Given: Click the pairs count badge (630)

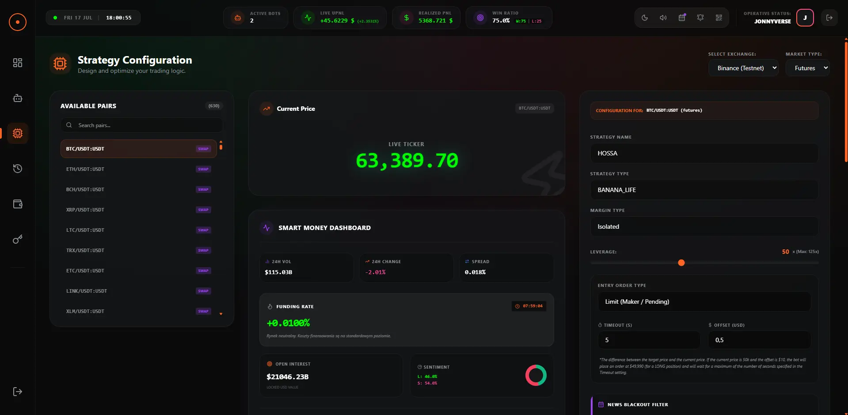Looking at the screenshot, I should point(214,106).
